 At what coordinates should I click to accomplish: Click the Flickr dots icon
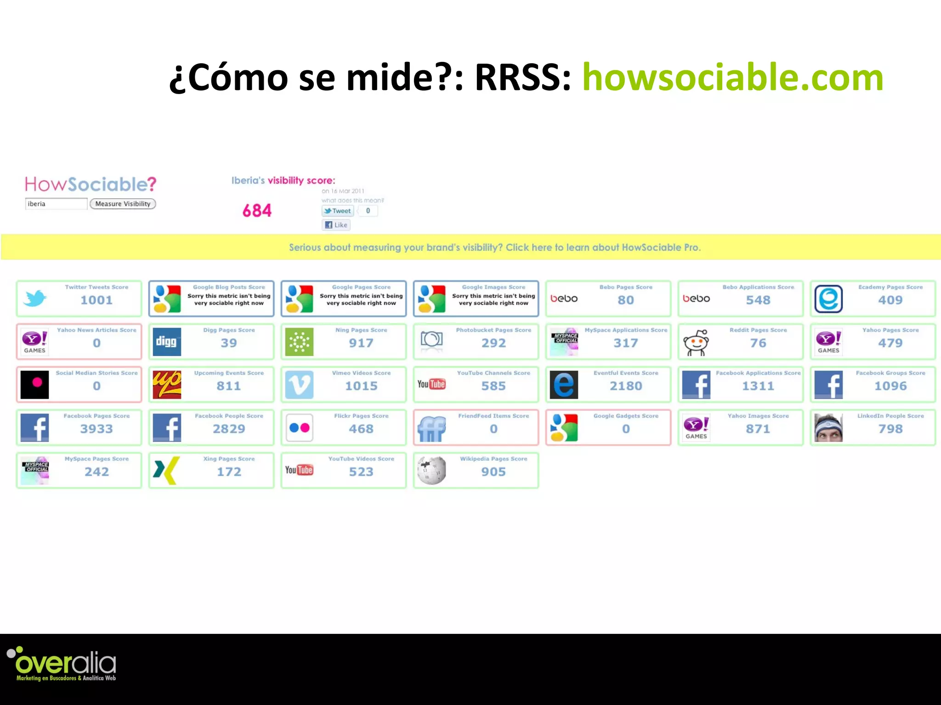point(299,428)
